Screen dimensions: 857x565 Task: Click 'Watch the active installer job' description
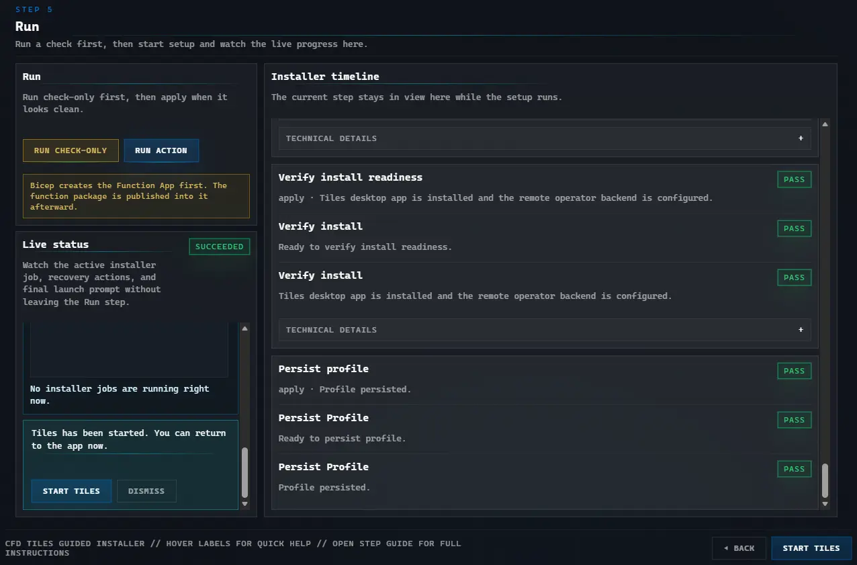[x=92, y=284]
